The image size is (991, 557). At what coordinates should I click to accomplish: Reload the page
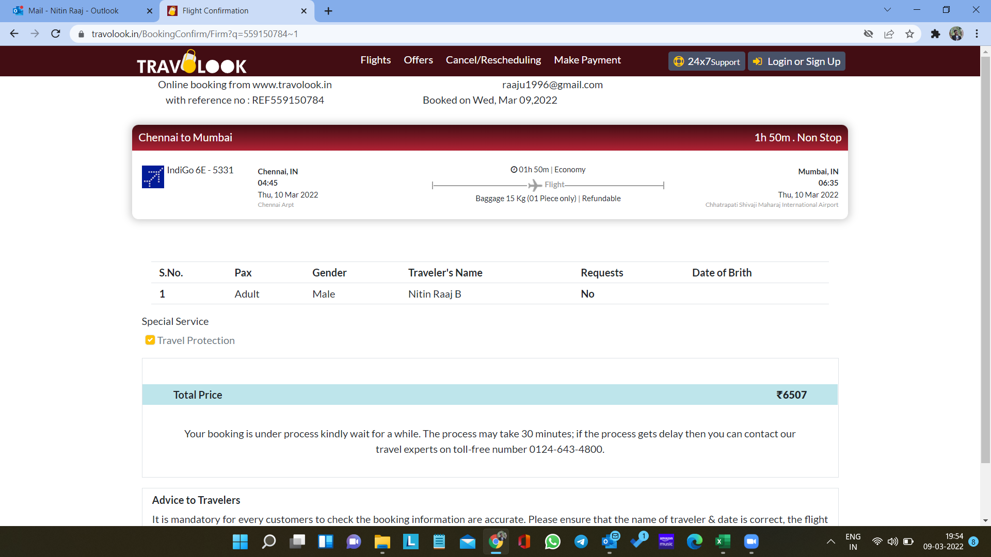56,34
